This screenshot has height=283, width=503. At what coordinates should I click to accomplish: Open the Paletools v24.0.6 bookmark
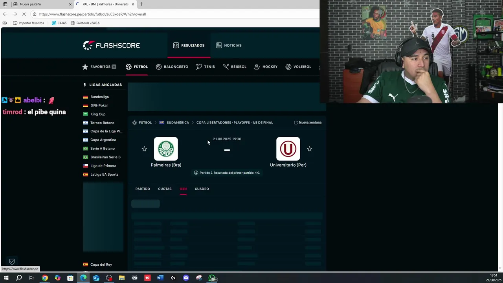(x=85, y=23)
